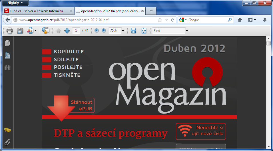Go to next page with down arrow
The width and height of the screenshot is (273, 151).
click(67, 31)
